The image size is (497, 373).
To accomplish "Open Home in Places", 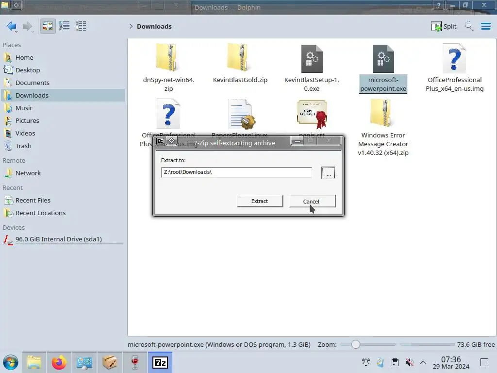I will click(63, 57).
